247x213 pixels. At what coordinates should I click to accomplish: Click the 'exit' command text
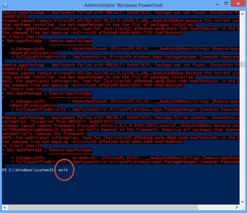tap(63, 170)
